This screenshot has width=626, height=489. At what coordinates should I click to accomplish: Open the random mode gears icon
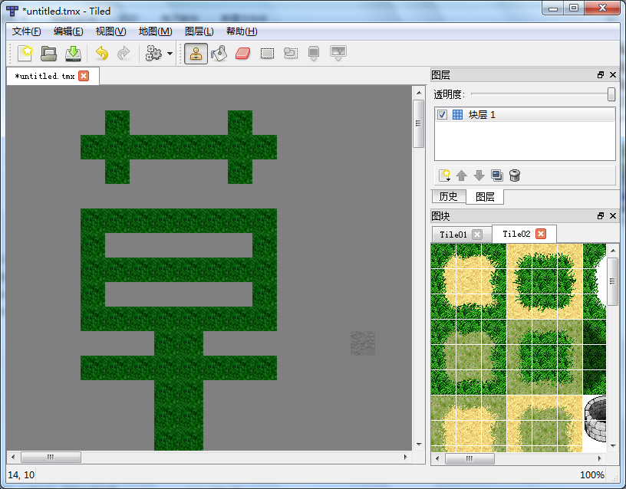pyautogui.click(x=153, y=54)
